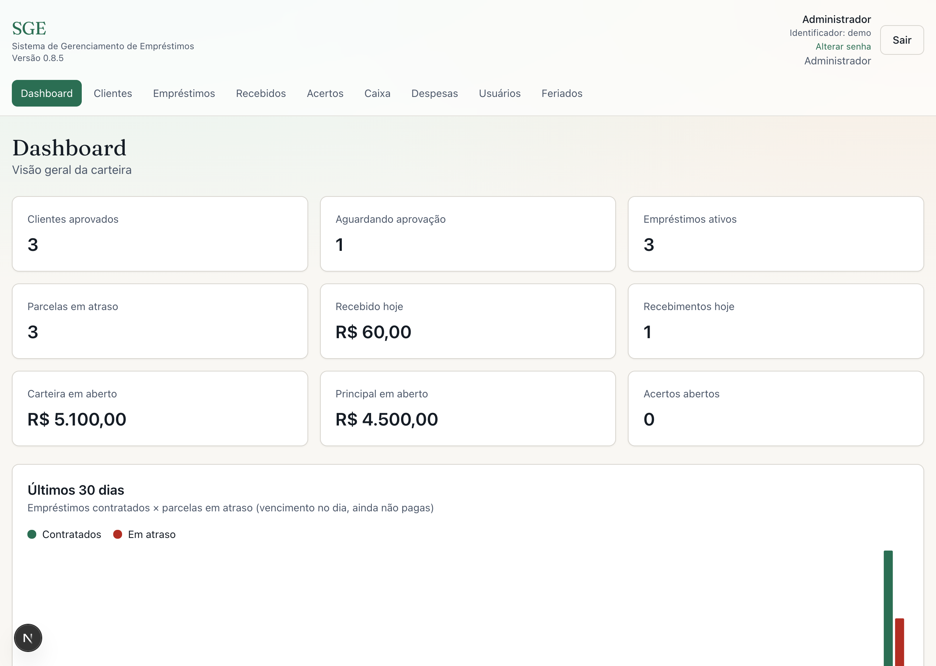
Task: Open the Feriados tab
Action: click(x=562, y=93)
